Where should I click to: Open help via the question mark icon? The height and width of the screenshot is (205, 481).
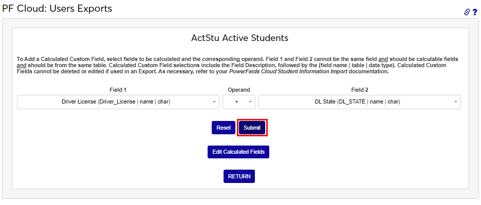click(474, 12)
